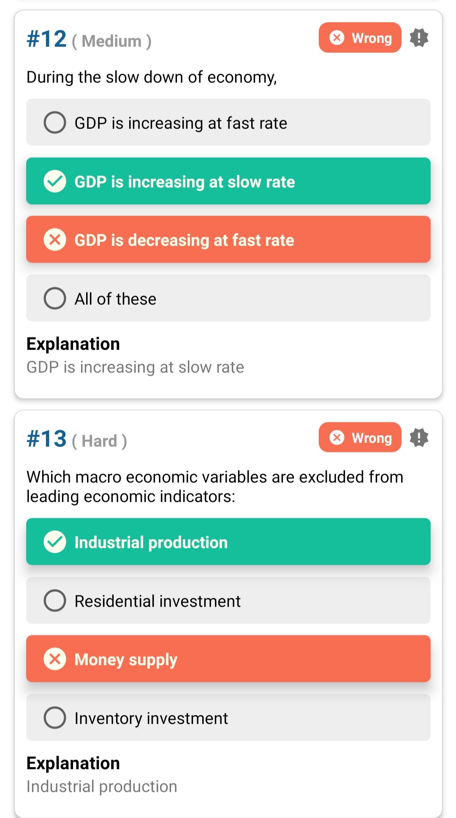This screenshot has height=818, width=456.
Task: Tap the Money supply answer bar
Action: coord(228,659)
